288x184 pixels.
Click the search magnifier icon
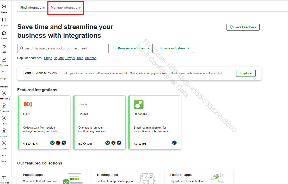[x=22, y=48]
